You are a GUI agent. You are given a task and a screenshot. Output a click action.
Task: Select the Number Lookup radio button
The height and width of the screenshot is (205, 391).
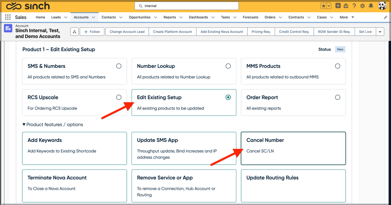[228, 66]
